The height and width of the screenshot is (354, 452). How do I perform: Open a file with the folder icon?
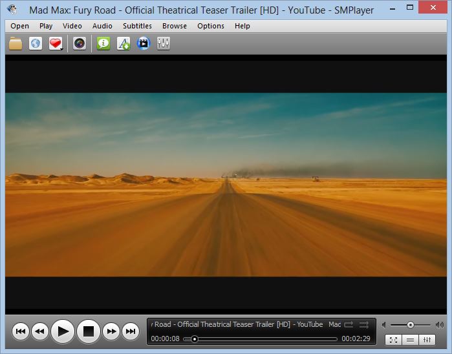click(16, 44)
